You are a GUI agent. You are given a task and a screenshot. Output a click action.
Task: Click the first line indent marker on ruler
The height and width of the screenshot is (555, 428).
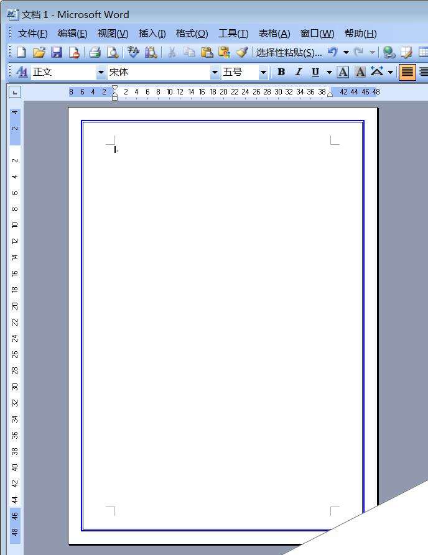pyautogui.click(x=114, y=88)
